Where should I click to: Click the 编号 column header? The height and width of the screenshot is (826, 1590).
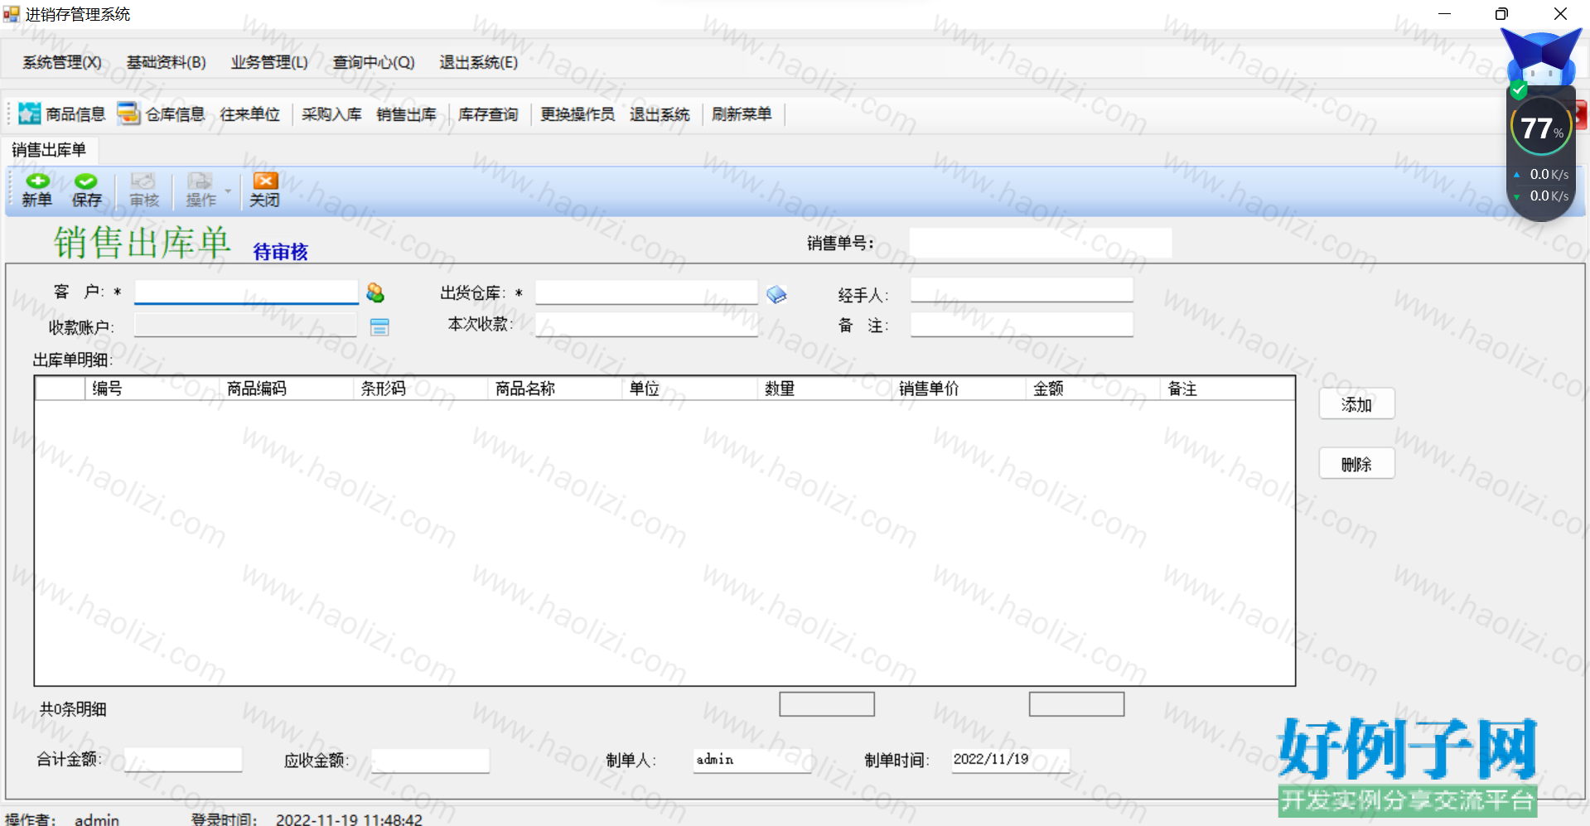pos(152,389)
